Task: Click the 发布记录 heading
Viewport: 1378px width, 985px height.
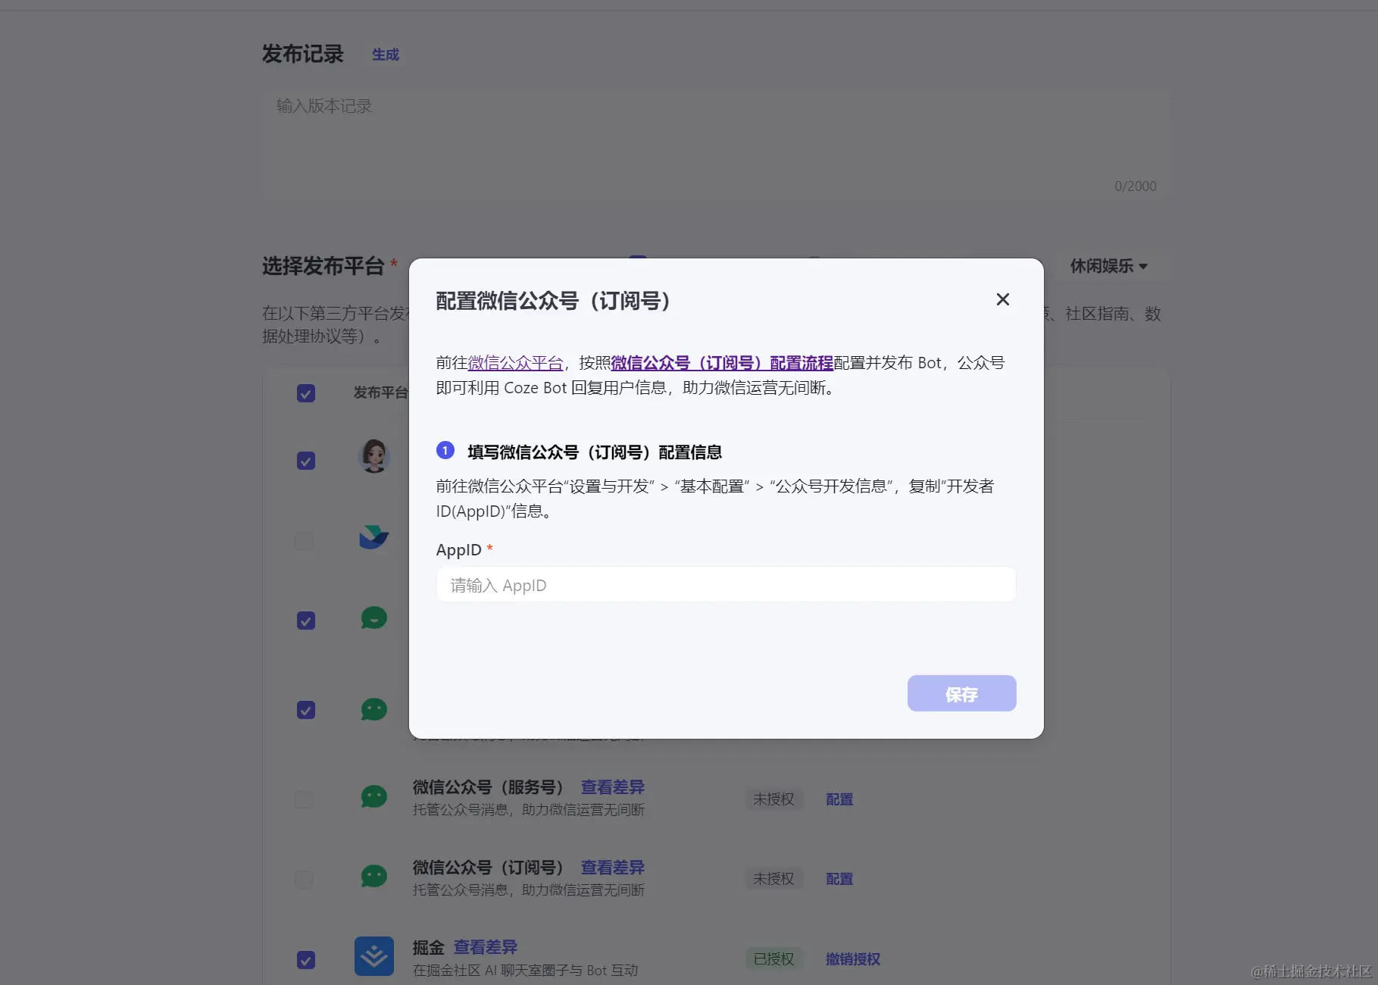Action: click(303, 54)
